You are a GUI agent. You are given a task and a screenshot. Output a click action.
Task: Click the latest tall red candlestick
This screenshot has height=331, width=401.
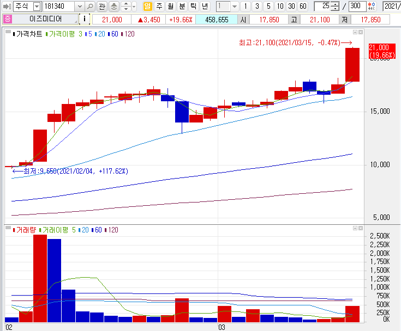click(352, 65)
